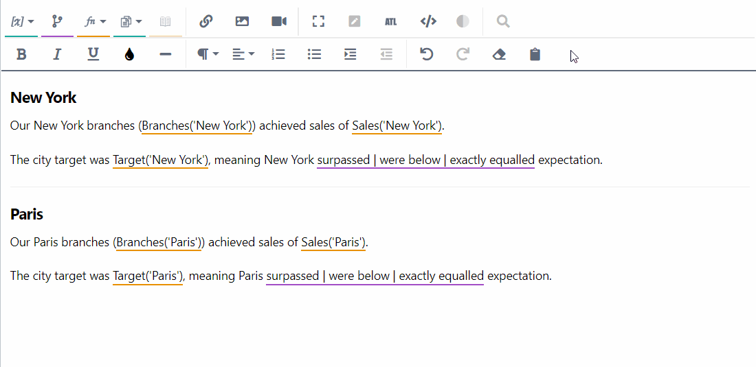Expand the text alignment dropdown

point(243,54)
